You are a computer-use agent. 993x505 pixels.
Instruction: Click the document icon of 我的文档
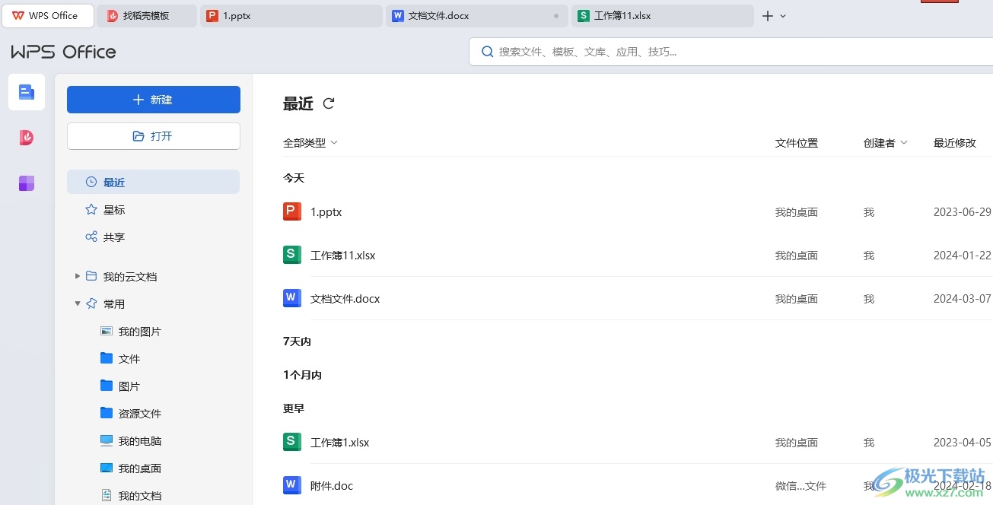(107, 495)
